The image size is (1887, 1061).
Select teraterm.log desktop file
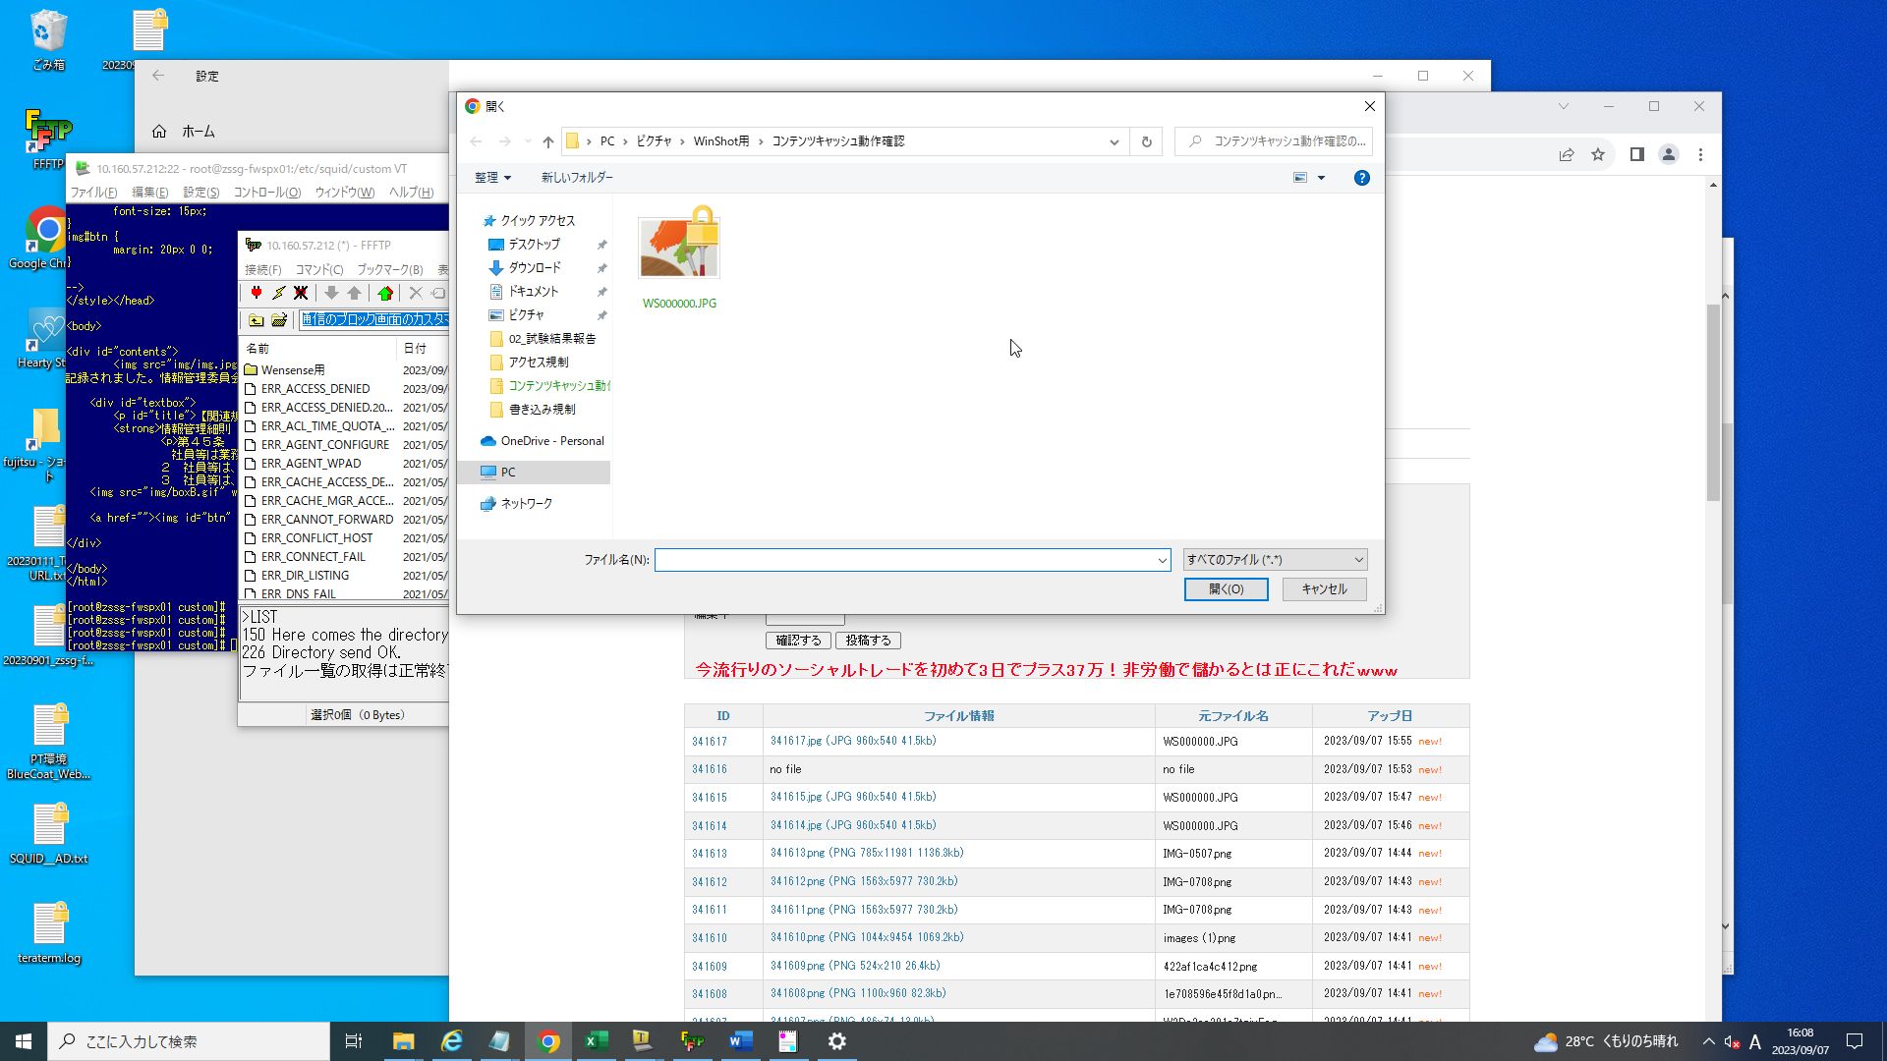(x=49, y=932)
